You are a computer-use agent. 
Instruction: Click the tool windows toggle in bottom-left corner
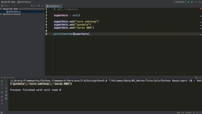coord(2,113)
